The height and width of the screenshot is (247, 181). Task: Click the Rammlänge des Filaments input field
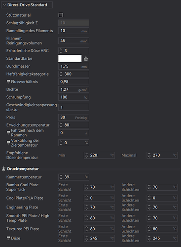coord(73,31)
